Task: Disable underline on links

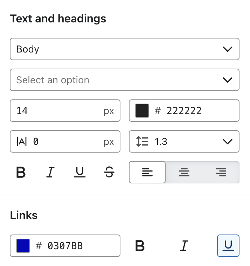Action: 228,246
